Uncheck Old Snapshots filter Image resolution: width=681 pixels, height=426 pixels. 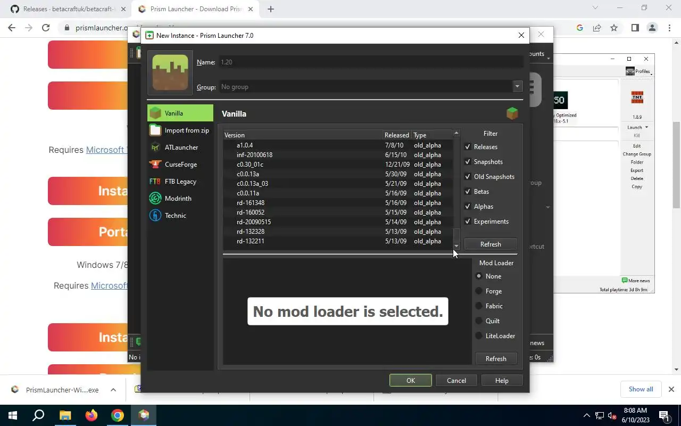pos(468,176)
